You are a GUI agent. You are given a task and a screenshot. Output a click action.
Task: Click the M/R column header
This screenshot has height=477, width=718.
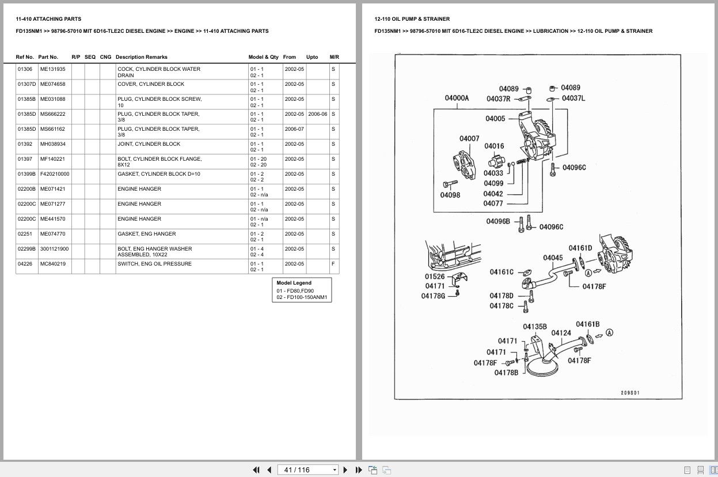click(x=335, y=57)
